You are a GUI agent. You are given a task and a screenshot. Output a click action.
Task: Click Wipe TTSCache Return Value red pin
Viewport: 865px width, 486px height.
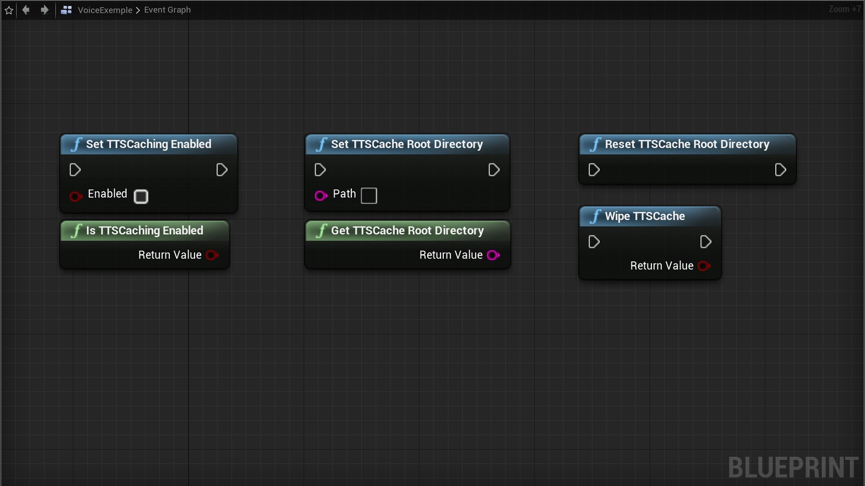[x=703, y=266]
